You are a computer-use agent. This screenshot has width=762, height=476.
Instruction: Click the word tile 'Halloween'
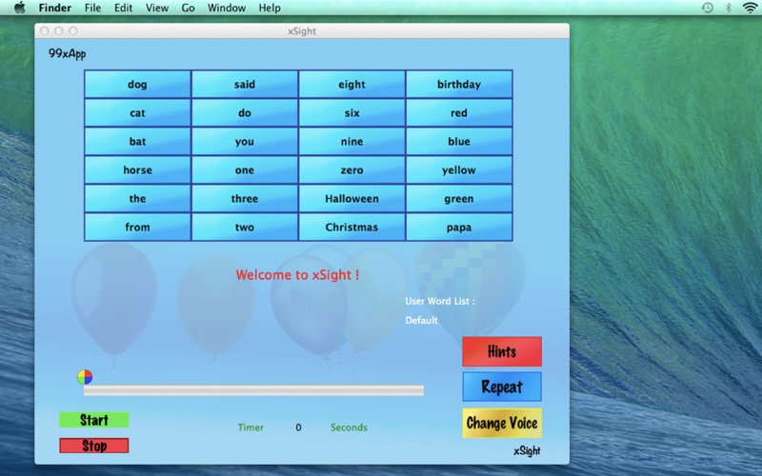tap(351, 198)
